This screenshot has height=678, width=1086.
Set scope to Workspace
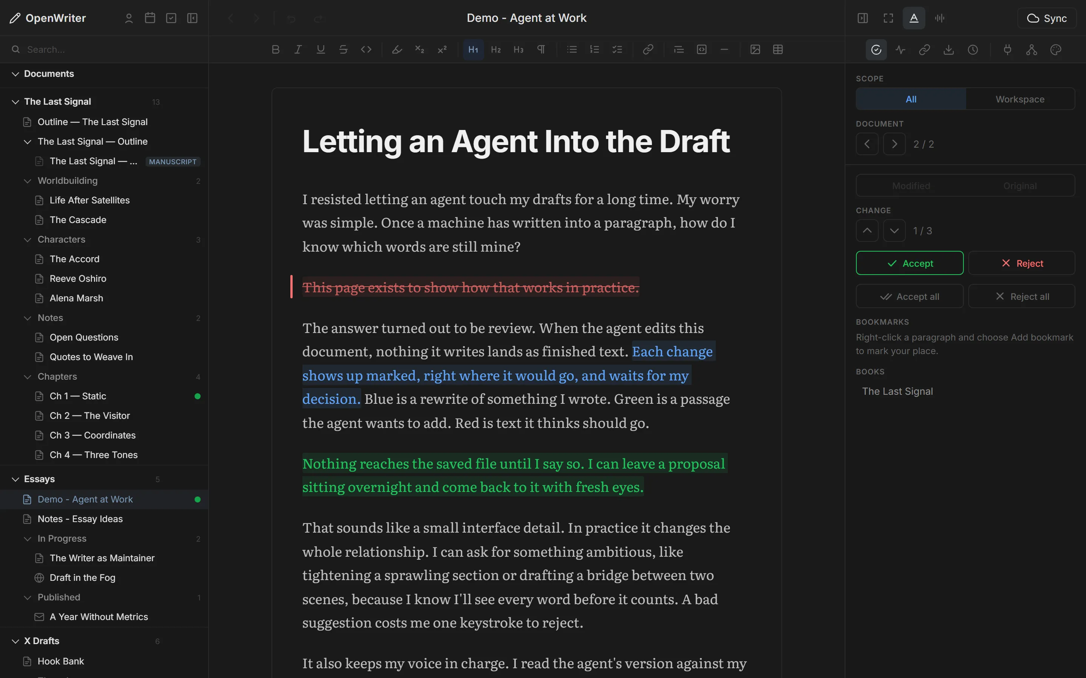click(1020, 99)
